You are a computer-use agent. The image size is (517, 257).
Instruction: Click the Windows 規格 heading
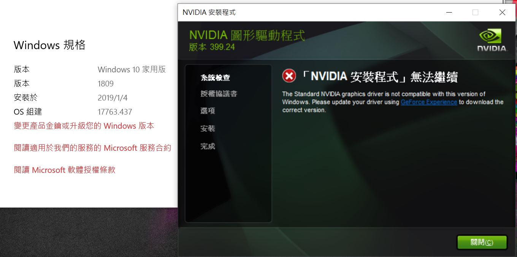point(49,45)
